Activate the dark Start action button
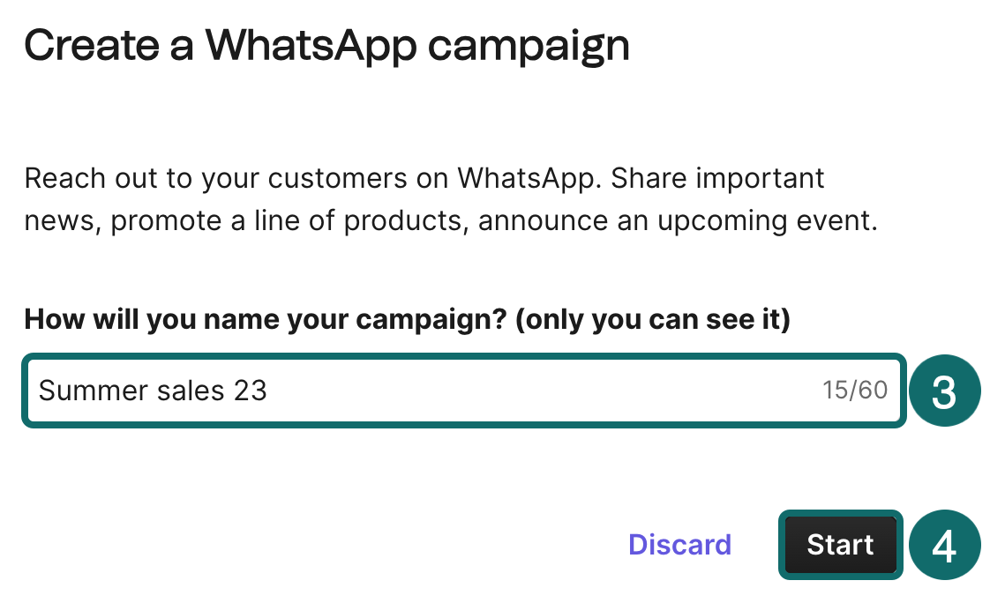The width and height of the screenshot is (990, 603). pyautogui.click(x=839, y=545)
